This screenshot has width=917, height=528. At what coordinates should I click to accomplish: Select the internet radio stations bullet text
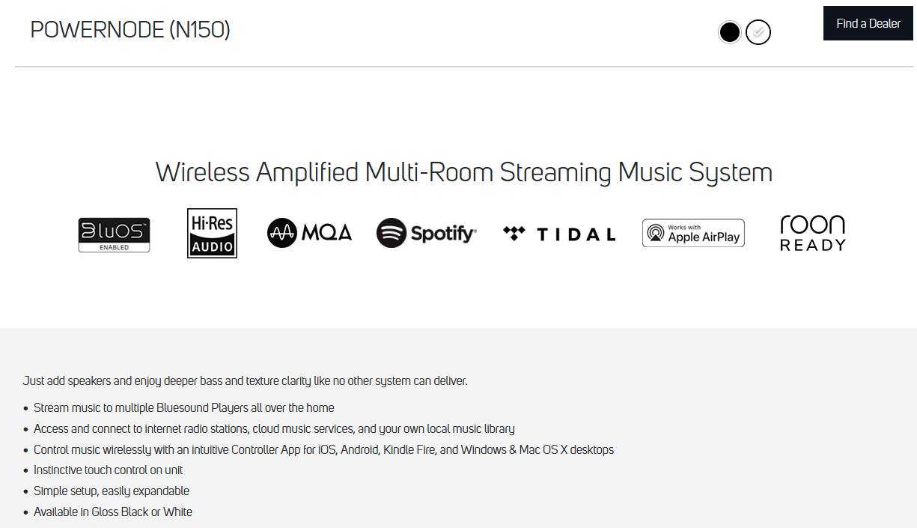click(274, 428)
